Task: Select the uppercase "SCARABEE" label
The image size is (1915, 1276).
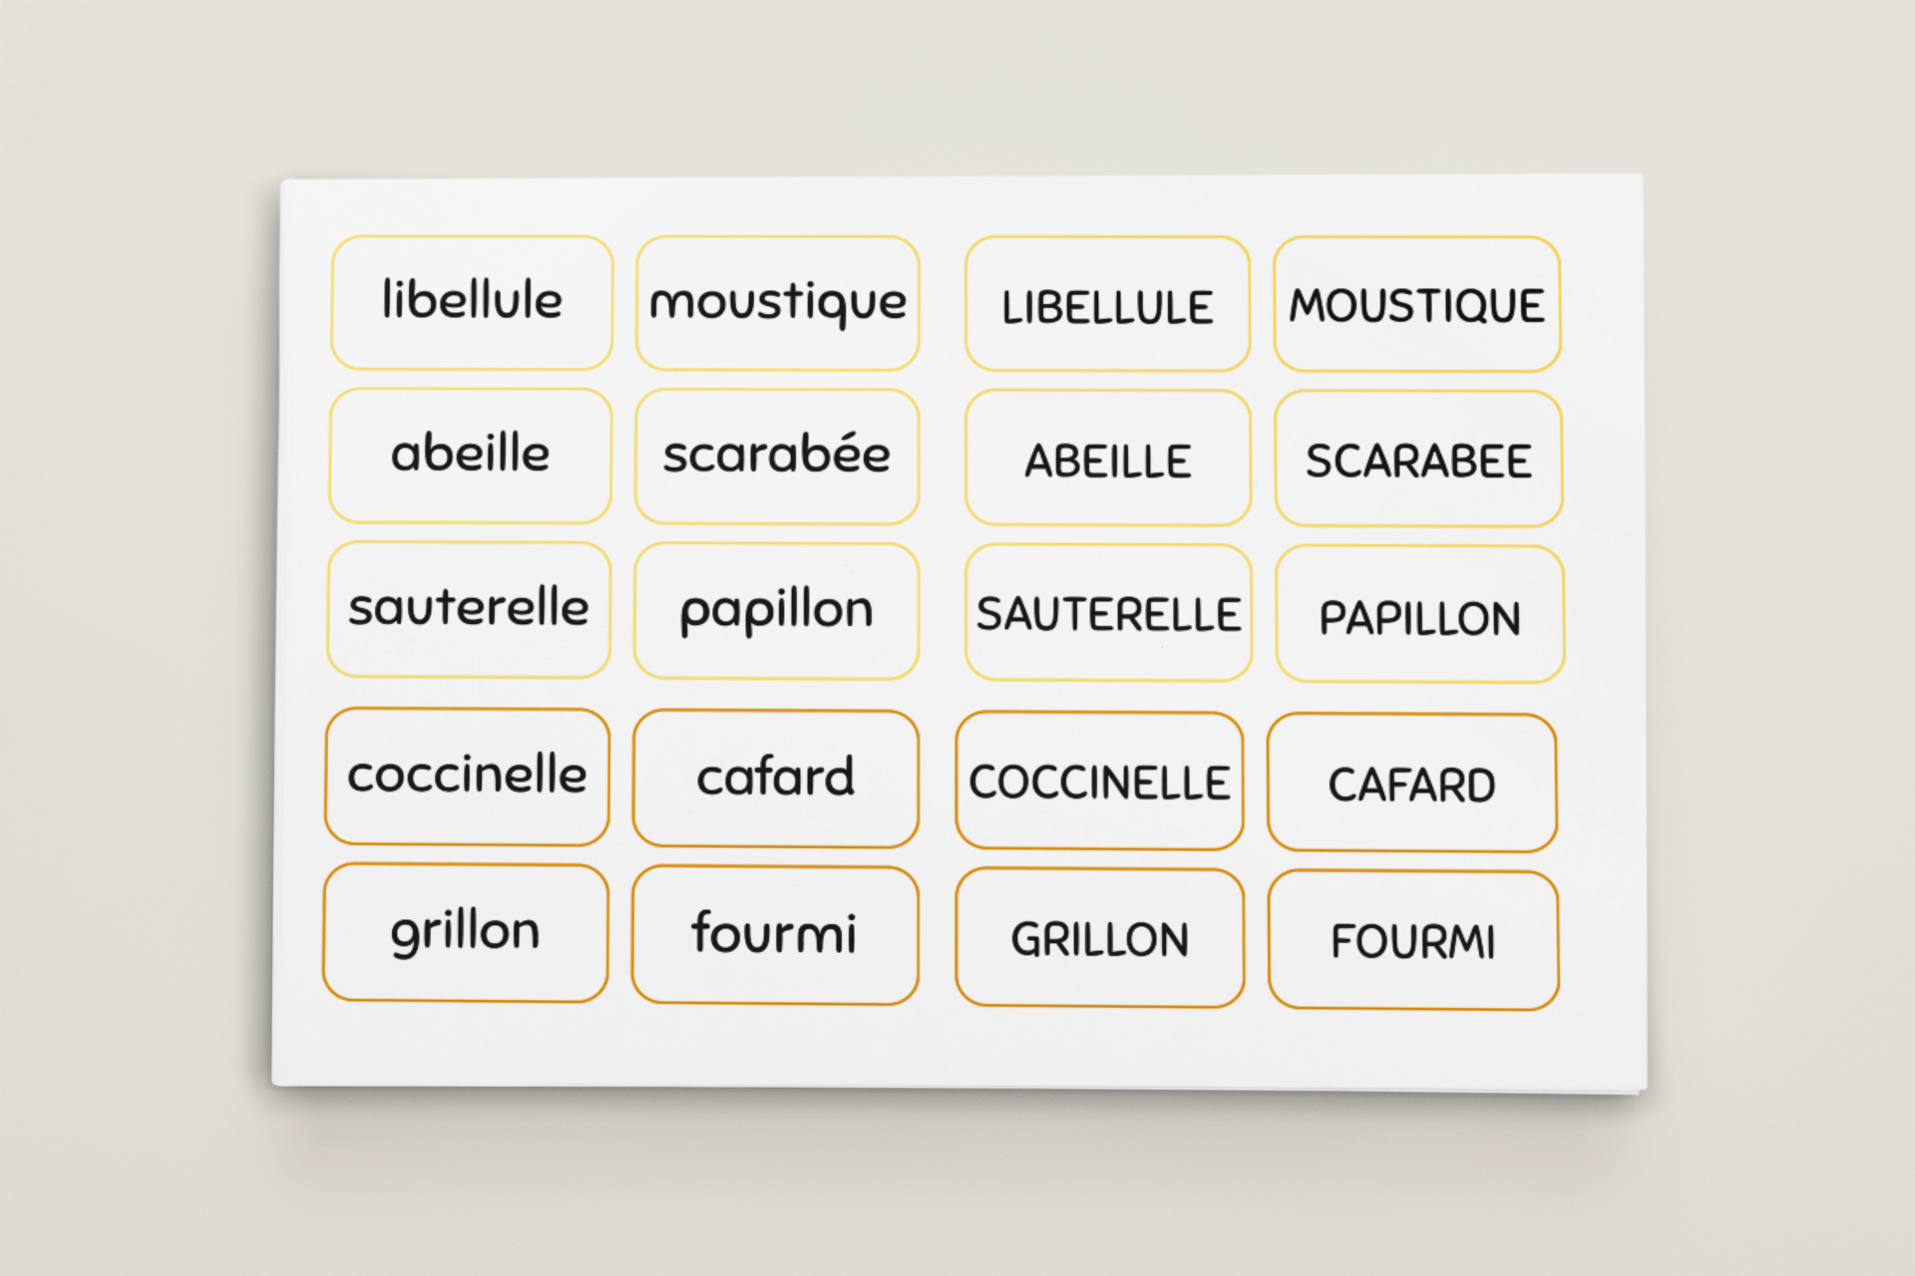Action: 1418,459
